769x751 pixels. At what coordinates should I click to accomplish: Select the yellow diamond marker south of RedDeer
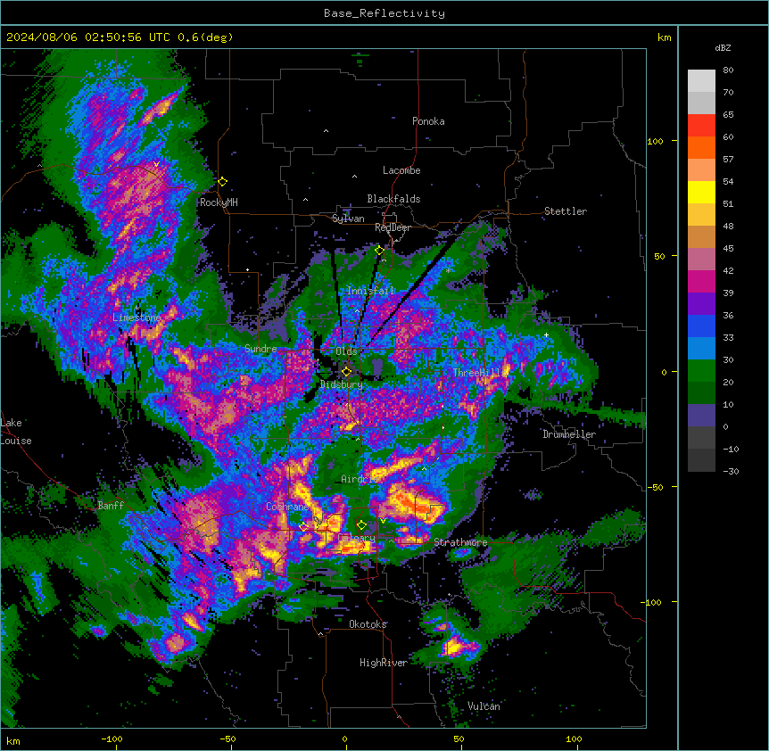coord(380,251)
